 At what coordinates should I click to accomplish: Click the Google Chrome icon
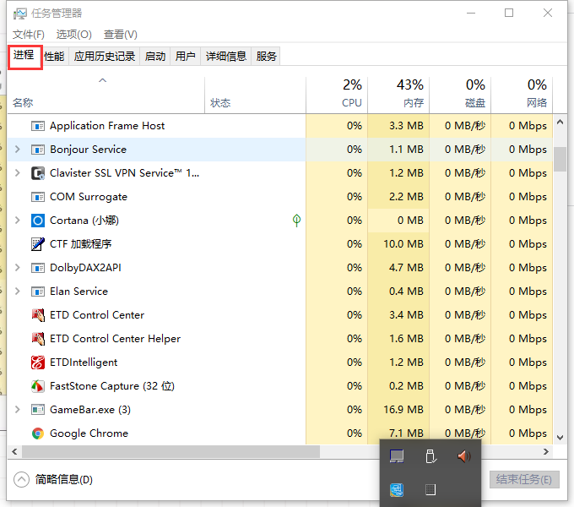38,433
